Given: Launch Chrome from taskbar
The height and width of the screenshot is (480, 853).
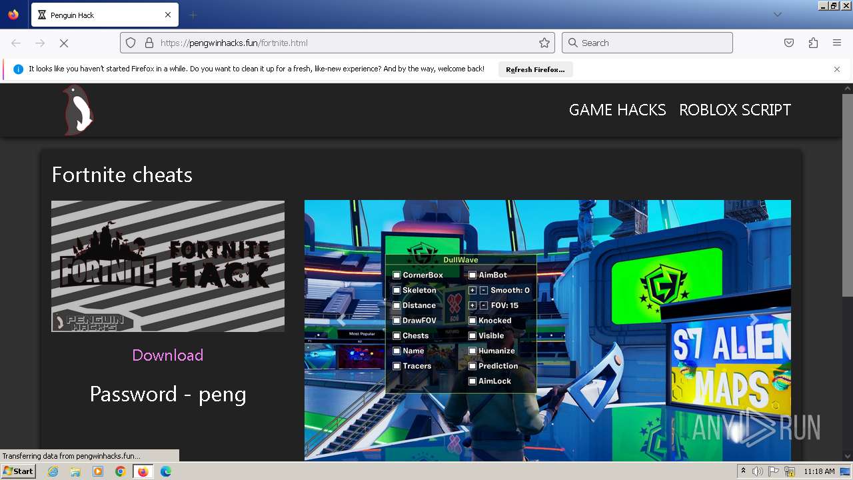Looking at the screenshot, I should click(x=120, y=471).
